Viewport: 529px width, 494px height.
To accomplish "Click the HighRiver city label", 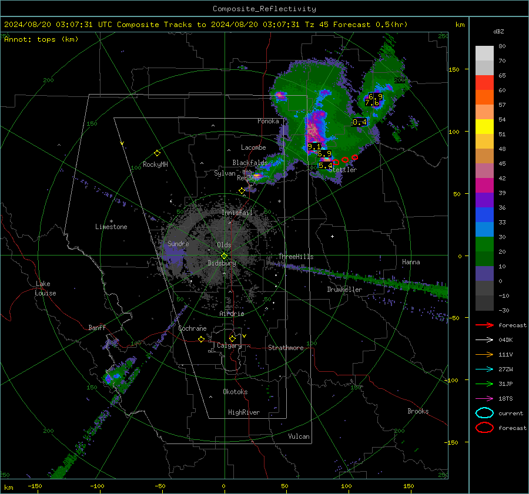I will [244, 412].
